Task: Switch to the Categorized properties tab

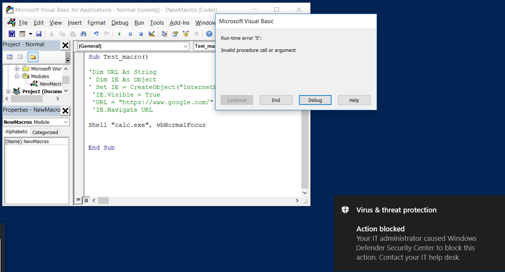Action: coord(45,132)
